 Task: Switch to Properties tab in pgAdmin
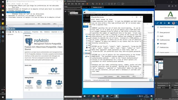click(x=35, y=32)
